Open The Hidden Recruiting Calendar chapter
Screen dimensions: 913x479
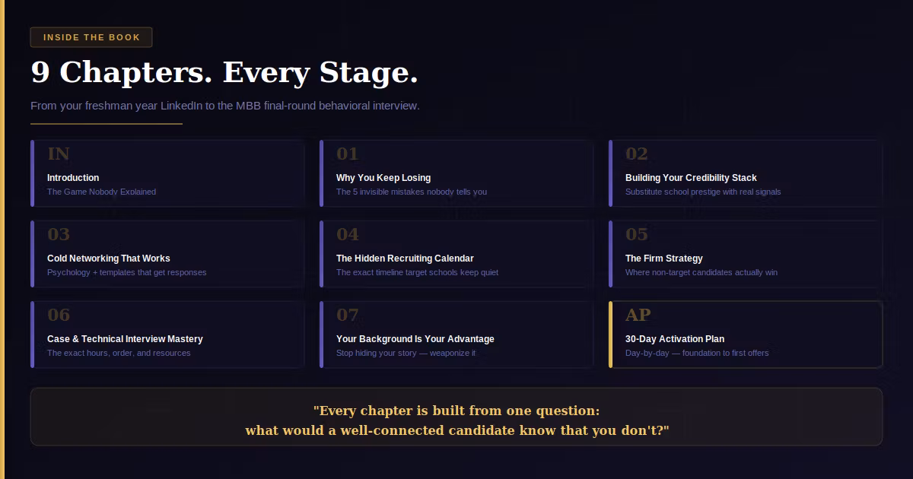pyautogui.click(x=456, y=254)
